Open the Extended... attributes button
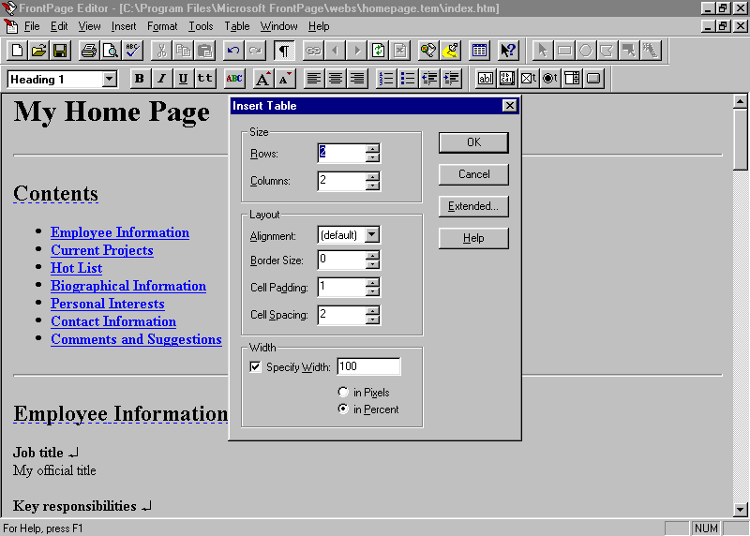Image resolution: width=750 pixels, height=536 pixels. tap(473, 206)
